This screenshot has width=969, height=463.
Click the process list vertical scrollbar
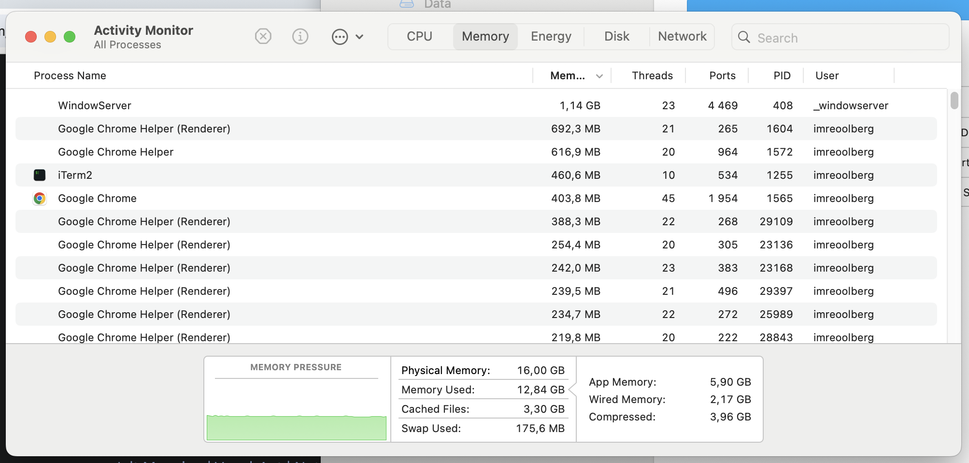coord(954,215)
